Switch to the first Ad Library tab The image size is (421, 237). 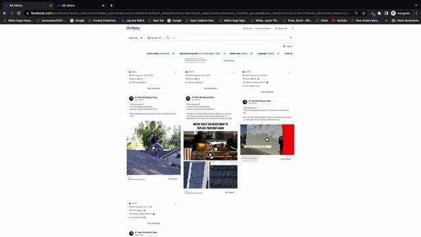point(27,5)
